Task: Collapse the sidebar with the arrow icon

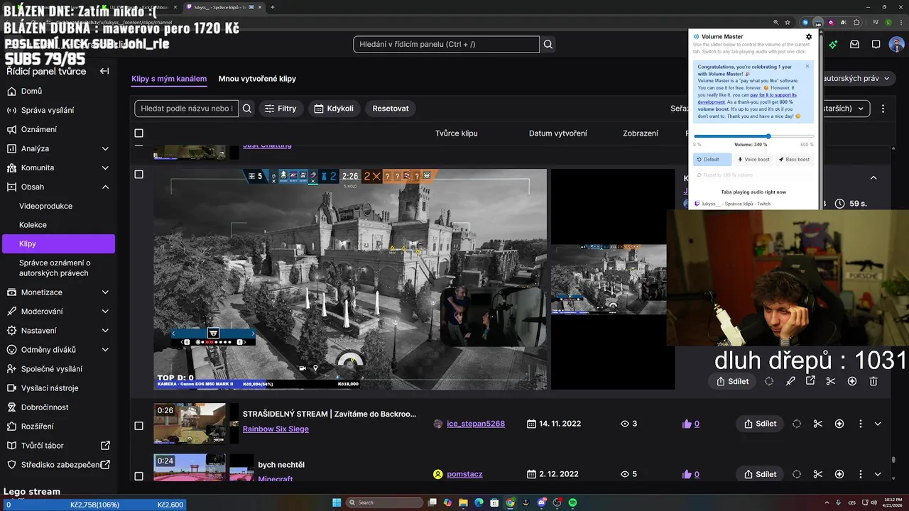Action: point(104,71)
